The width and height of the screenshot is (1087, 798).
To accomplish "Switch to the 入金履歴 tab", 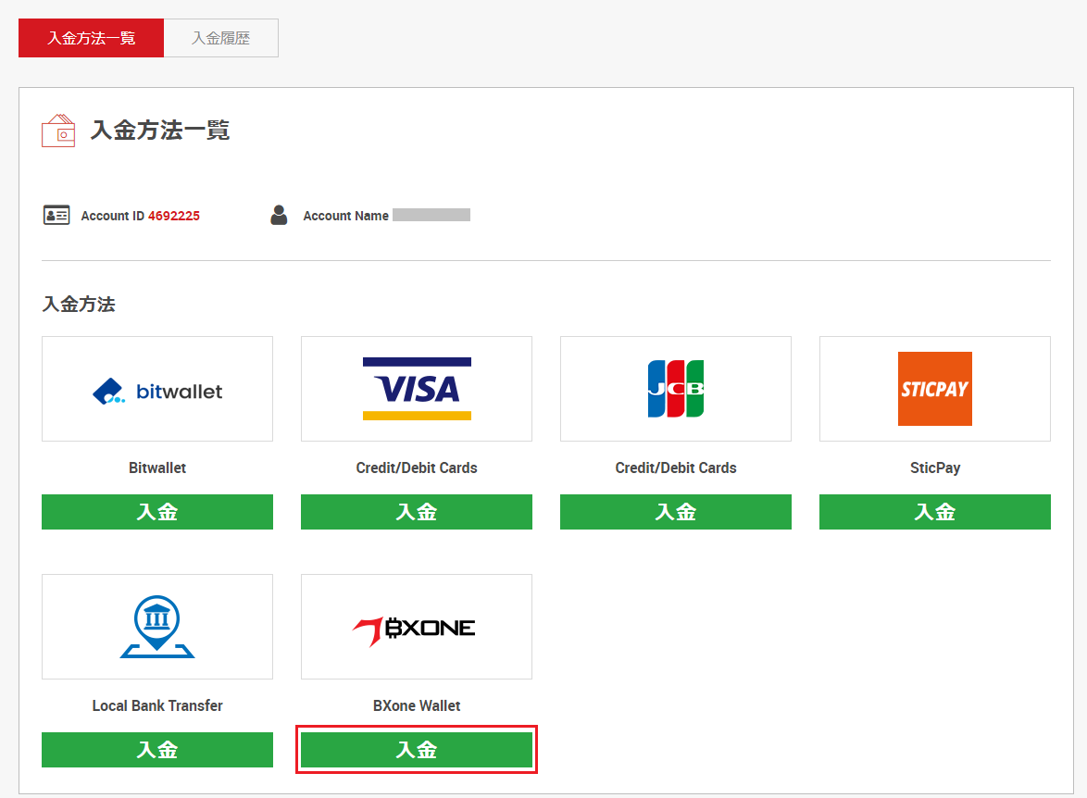I will pyautogui.click(x=221, y=38).
